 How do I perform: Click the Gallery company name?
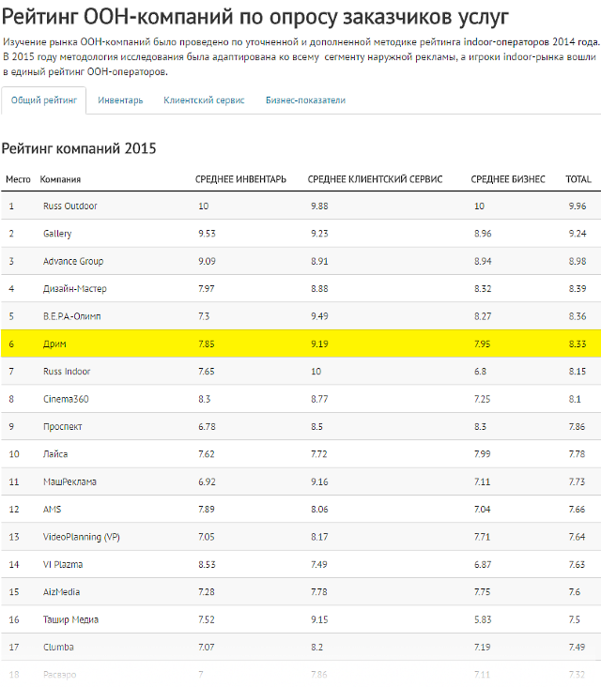(57, 234)
